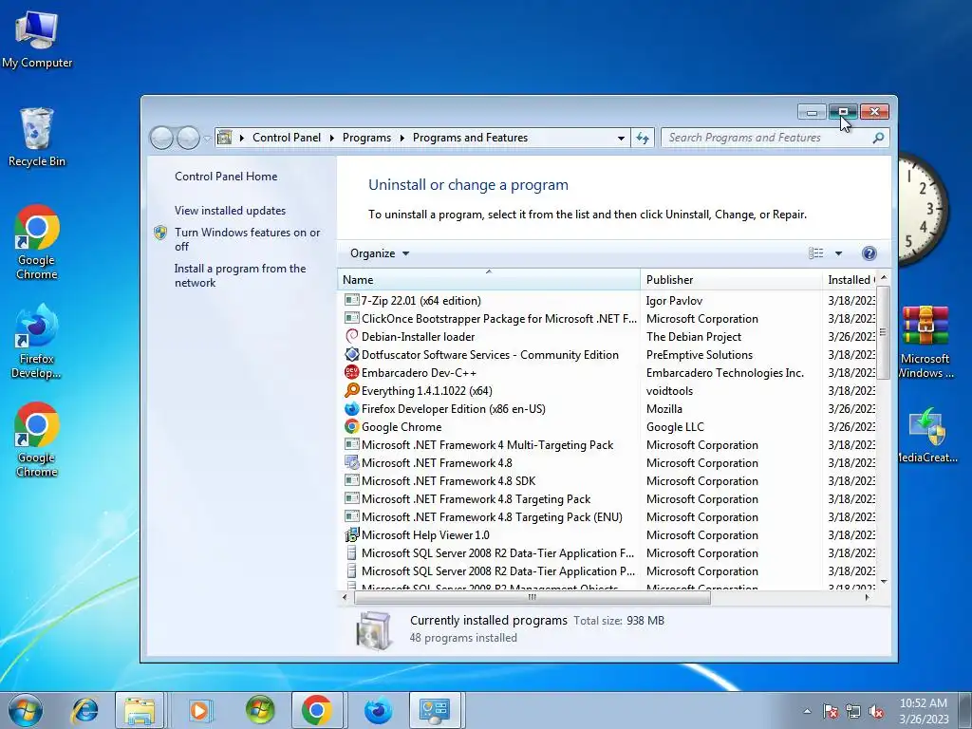This screenshot has width=972, height=729.
Task: Sort by the Publisher column header
Action: click(731, 280)
